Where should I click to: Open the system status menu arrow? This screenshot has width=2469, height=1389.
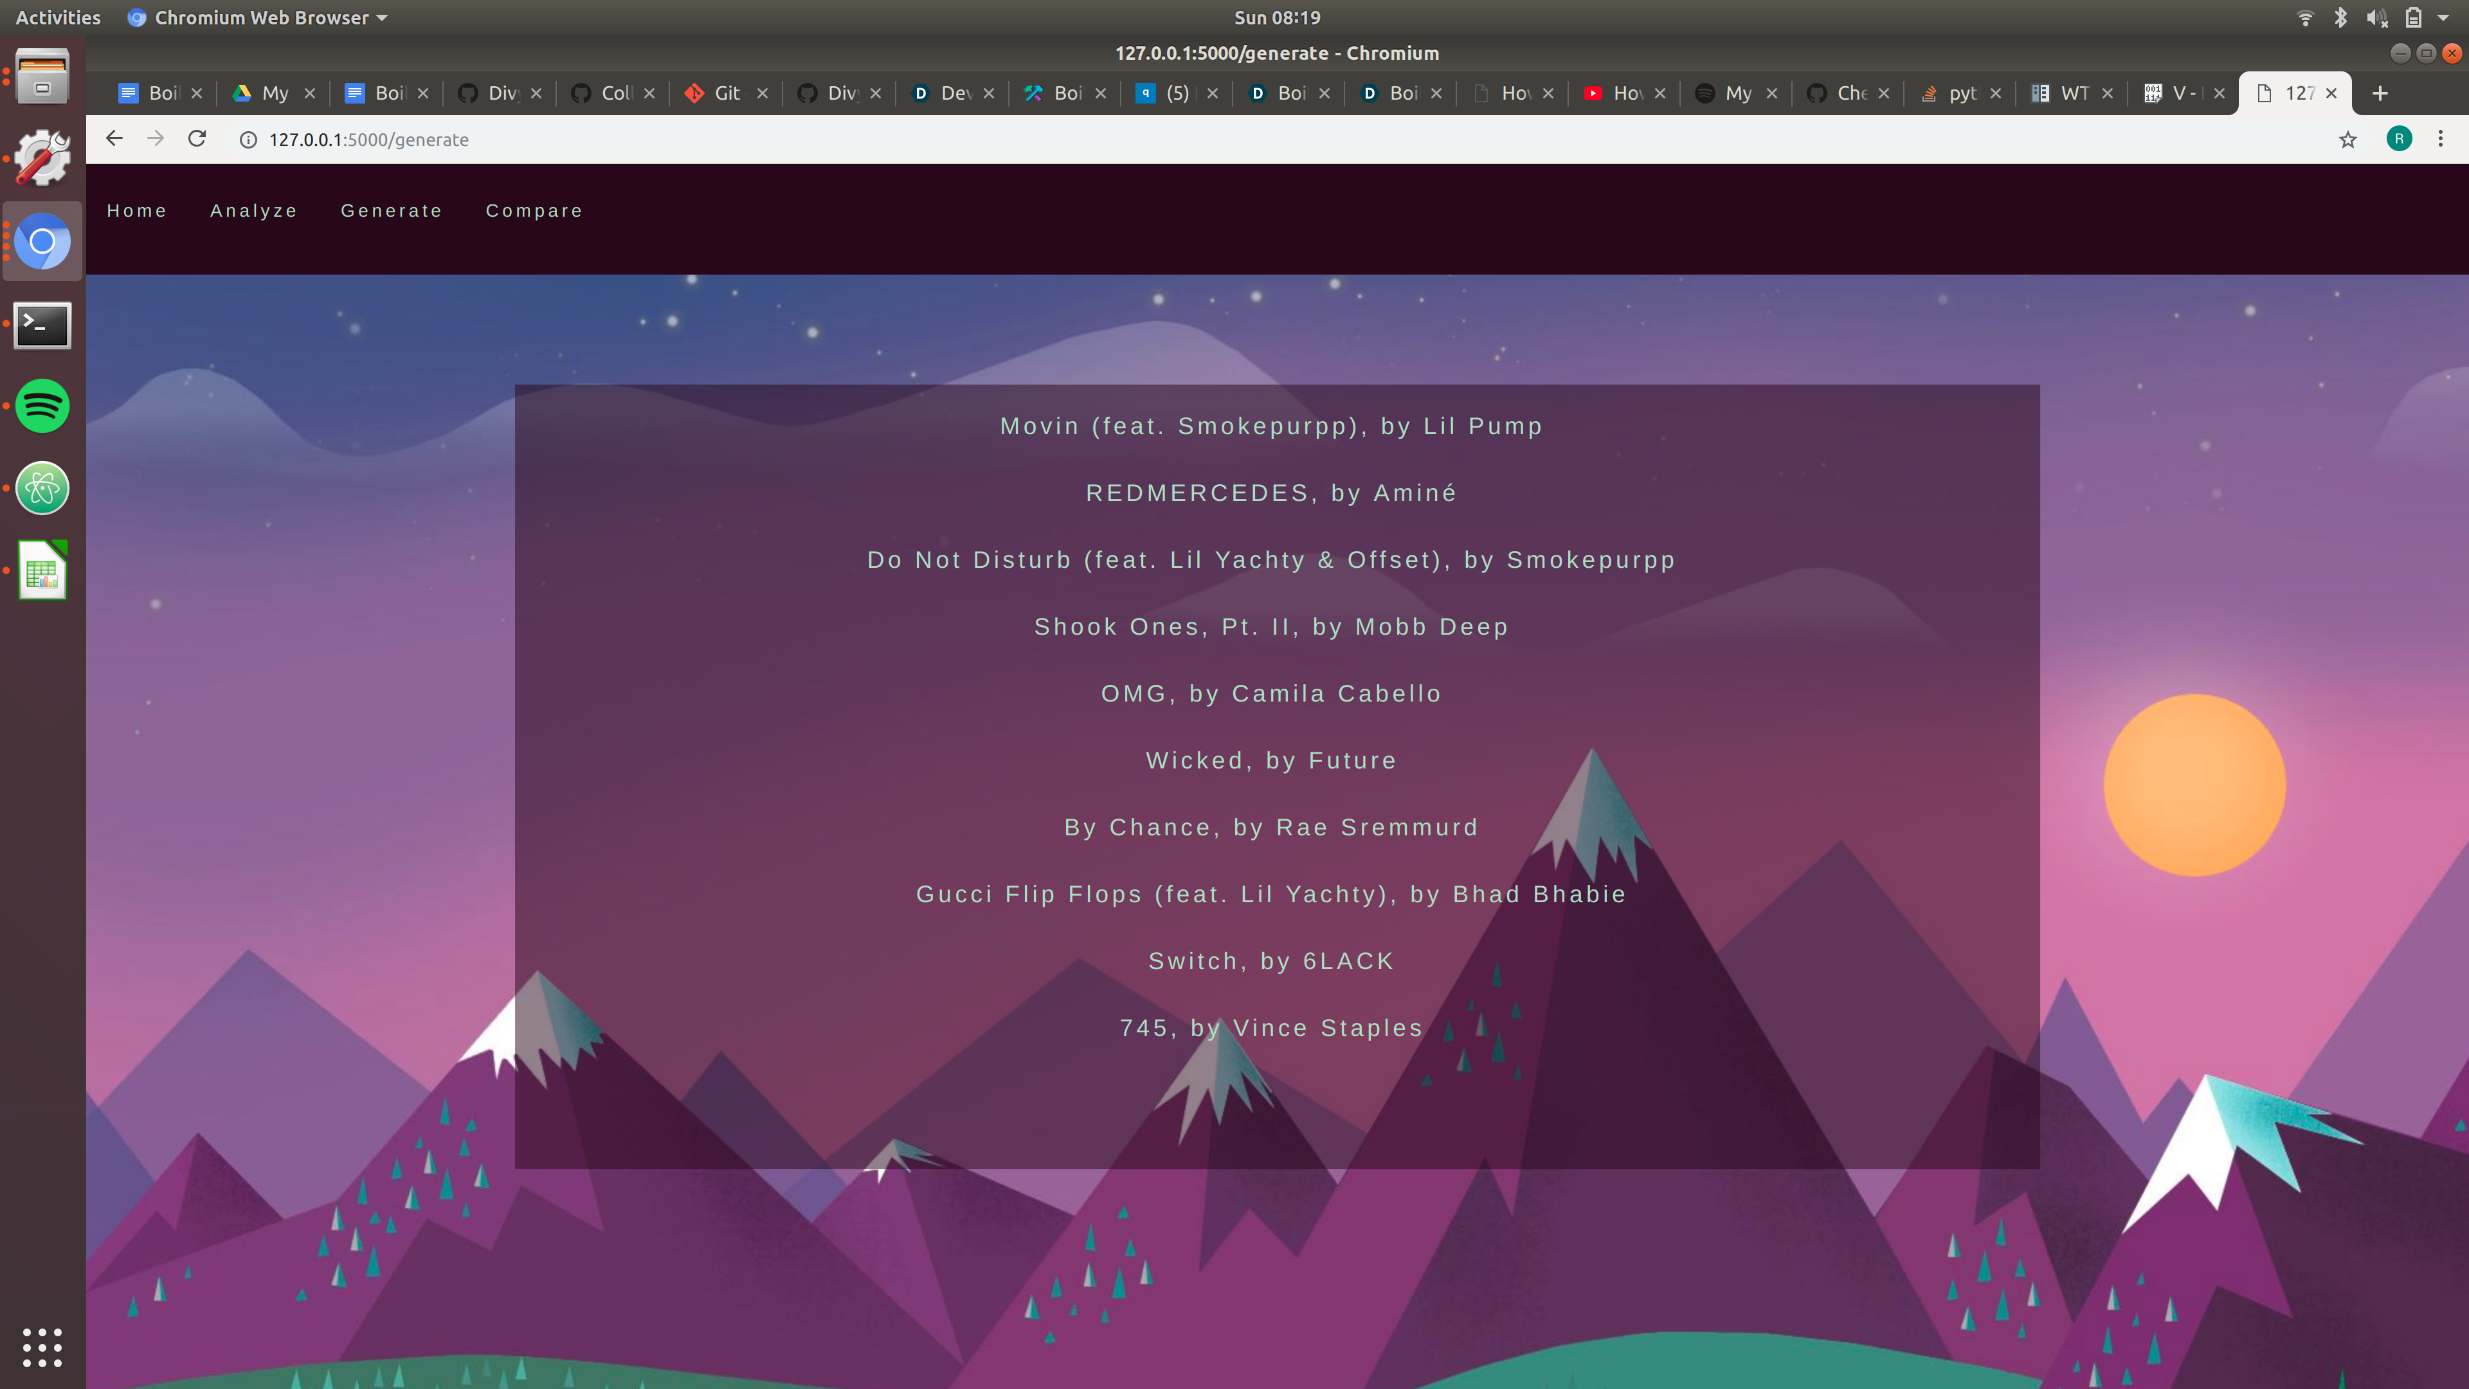(x=2443, y=17)
